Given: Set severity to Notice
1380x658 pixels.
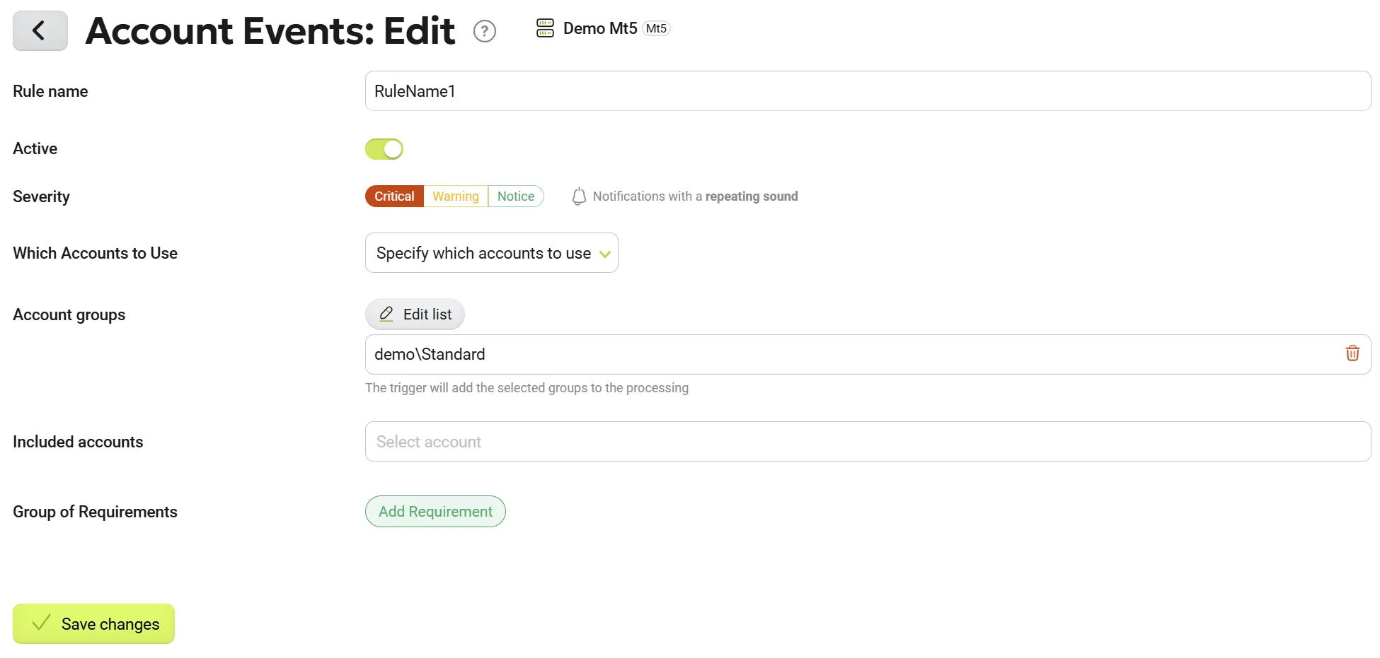Looking at the screenshot, I should click(516, 196).
